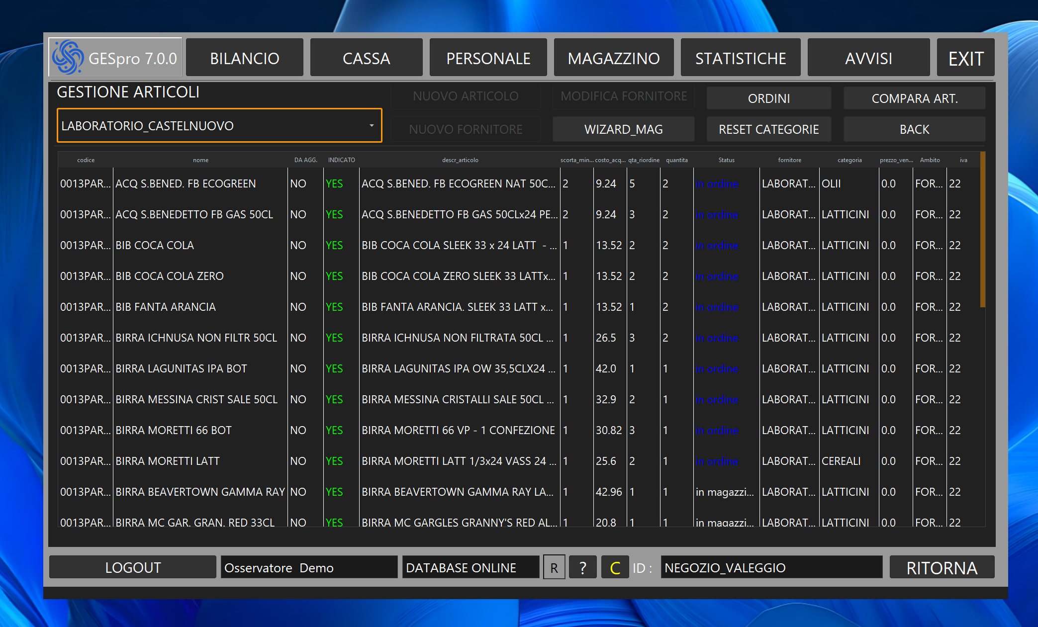Click the R button in status bar
The image size is (1038, 627).
point(554,567)
